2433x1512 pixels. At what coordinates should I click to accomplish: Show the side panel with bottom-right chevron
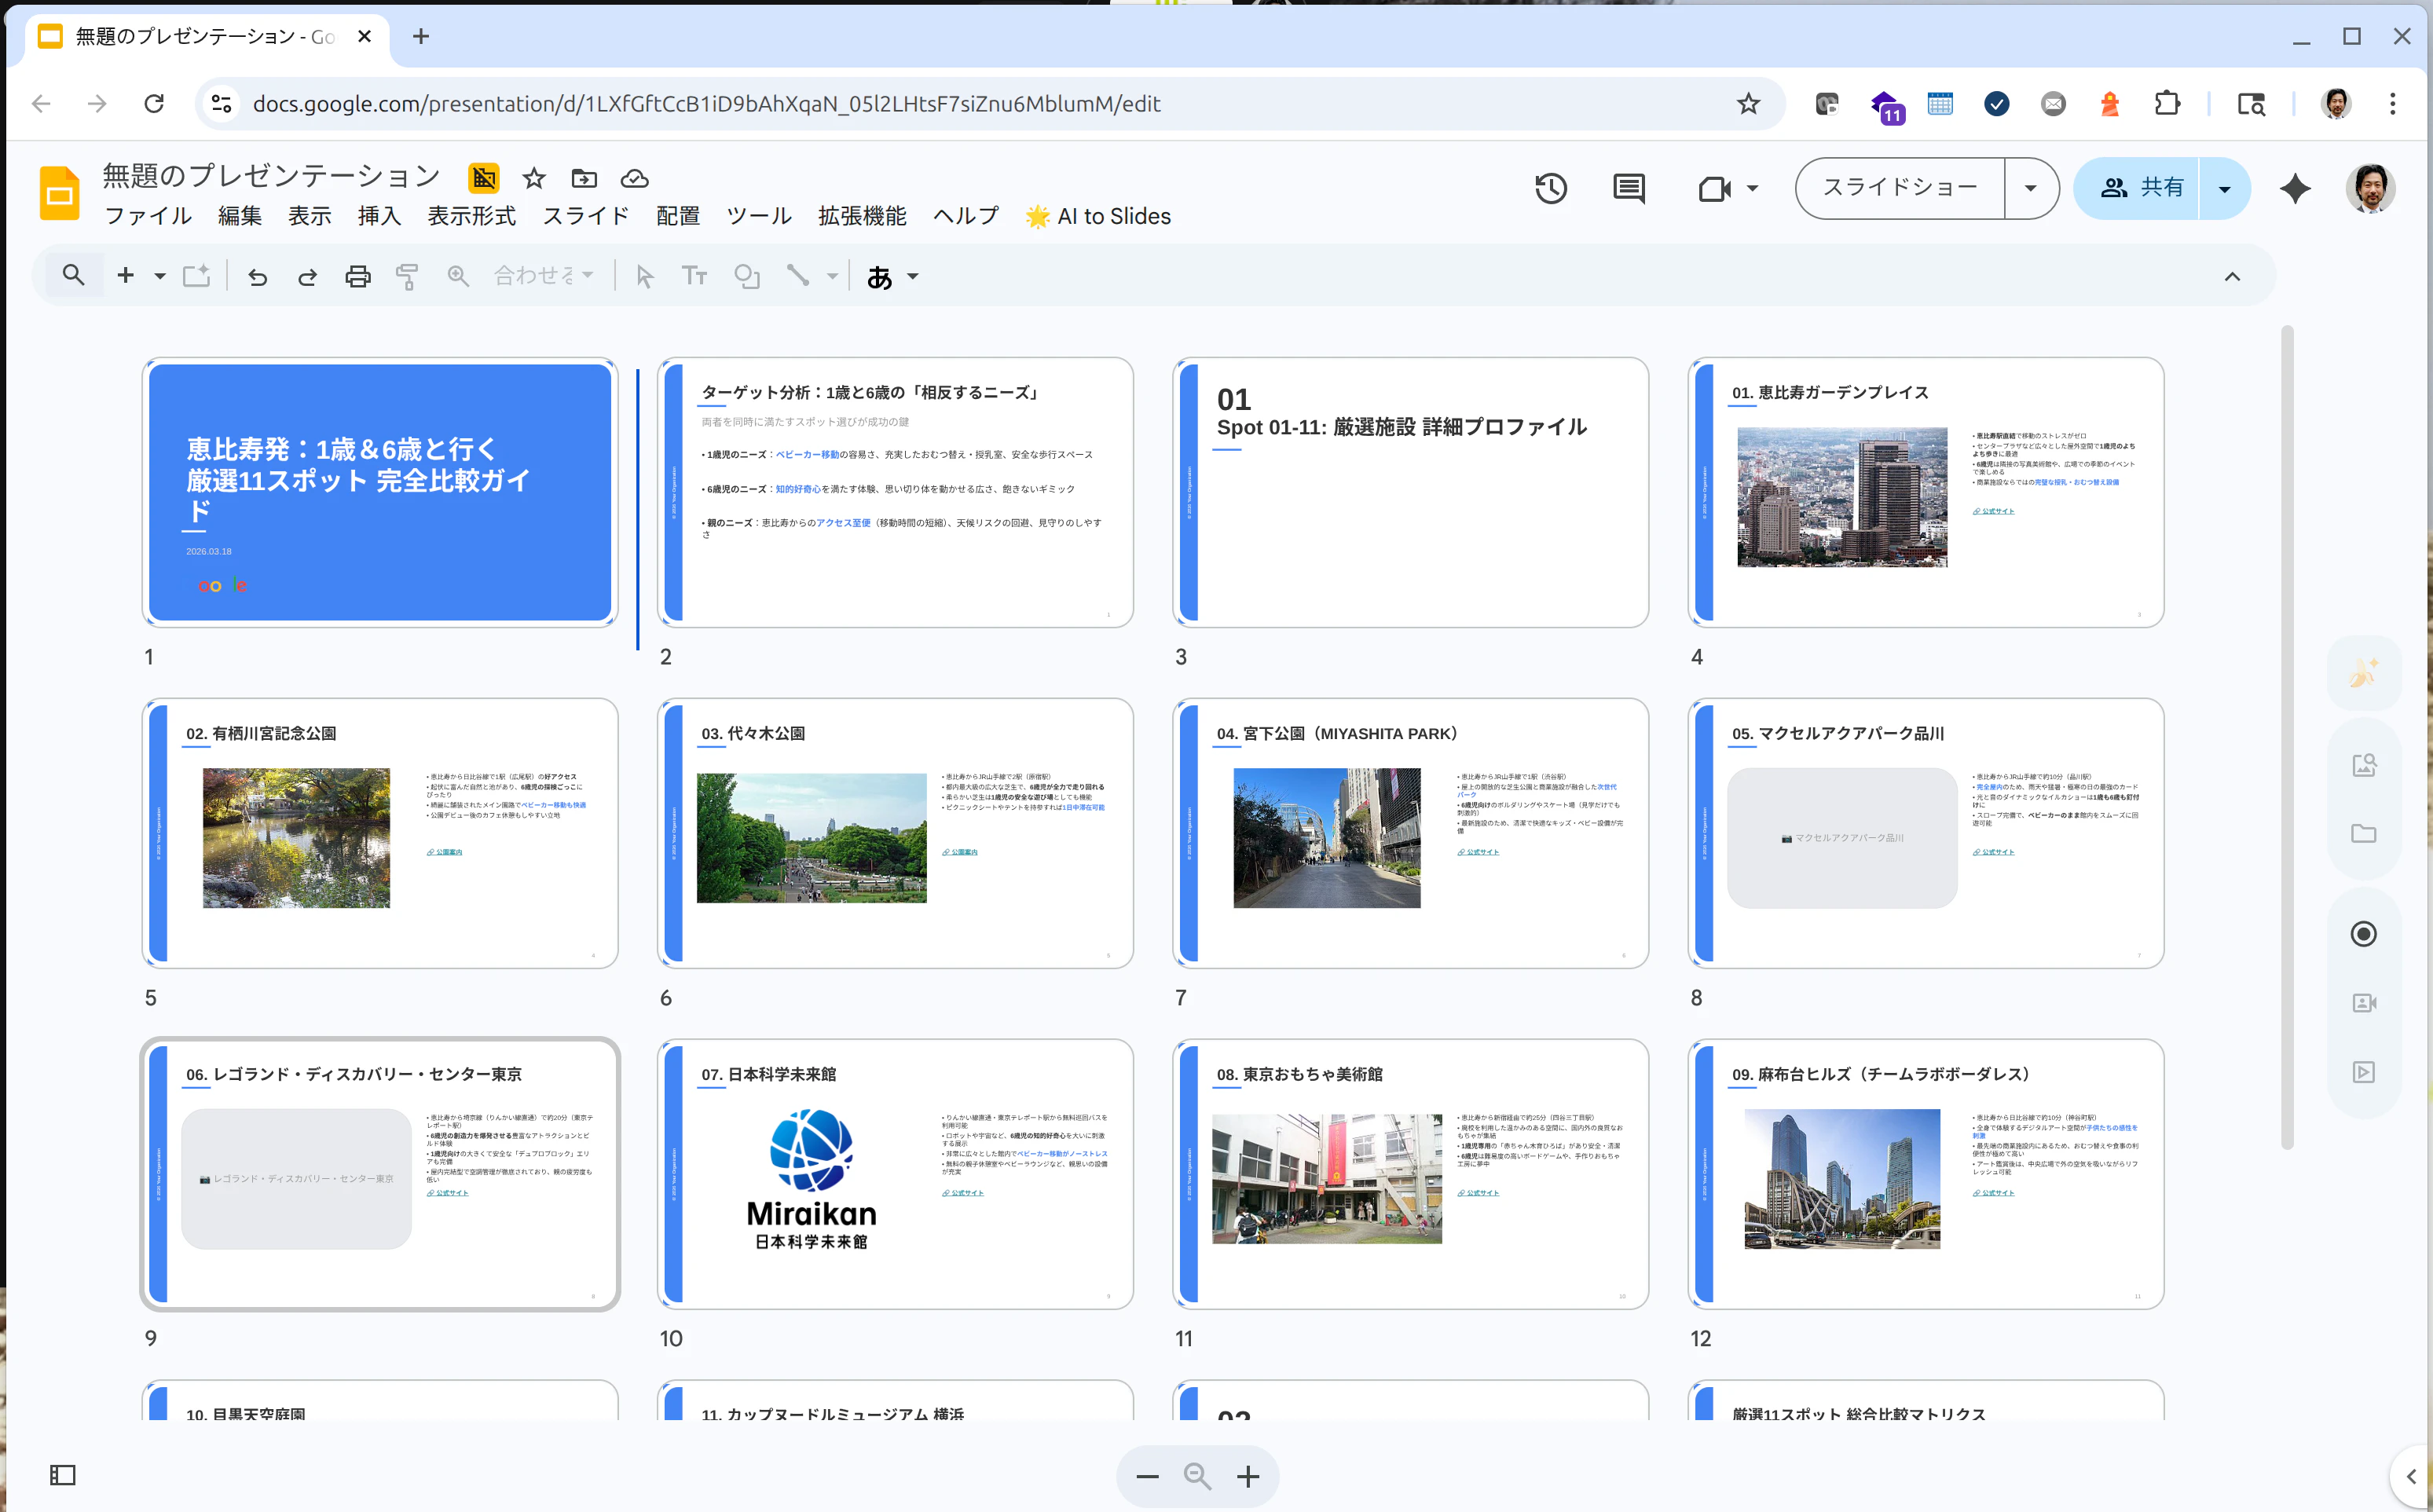pos(2411,1477)
